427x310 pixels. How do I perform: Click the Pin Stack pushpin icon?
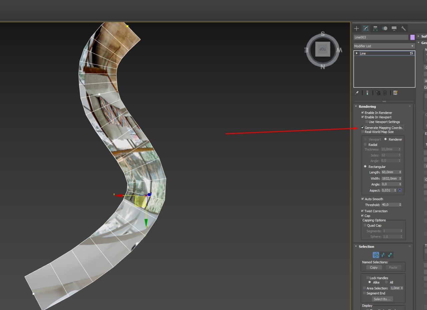357,93
